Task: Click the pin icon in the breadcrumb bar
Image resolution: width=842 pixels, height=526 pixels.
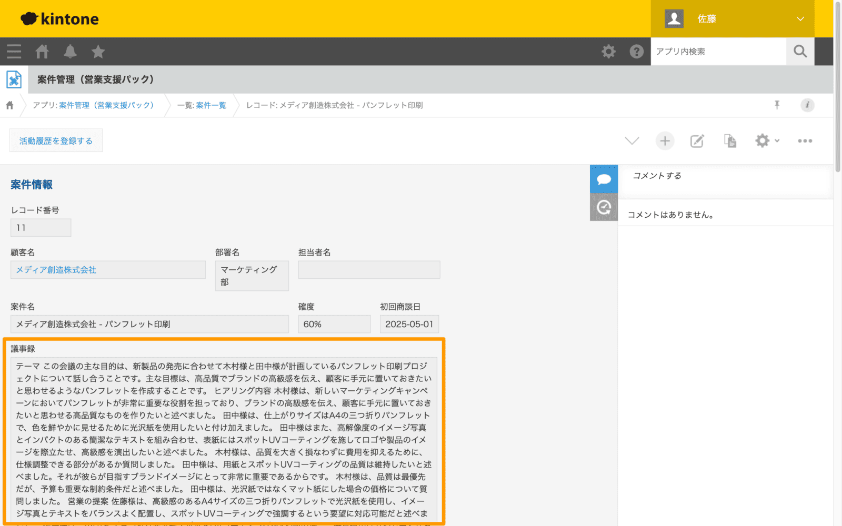Action: coord(777,105)
